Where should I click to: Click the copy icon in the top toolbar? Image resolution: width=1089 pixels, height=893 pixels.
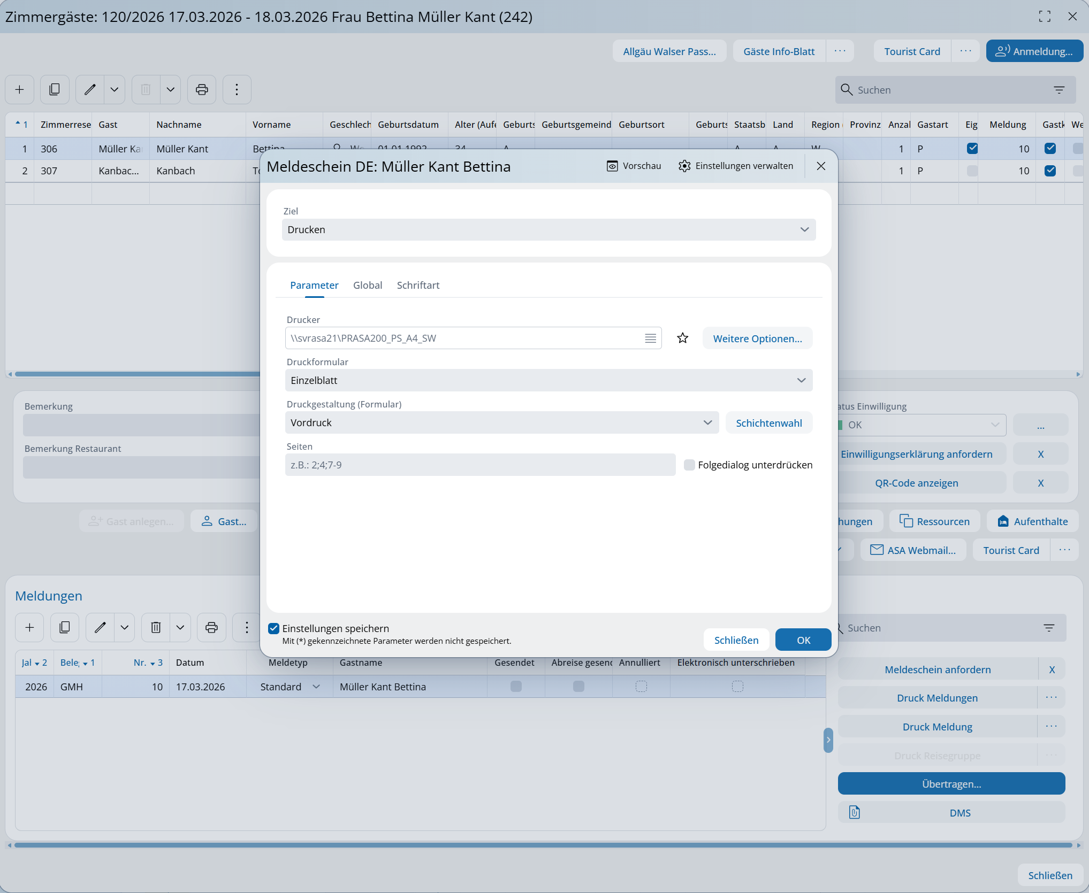point(55,89)
